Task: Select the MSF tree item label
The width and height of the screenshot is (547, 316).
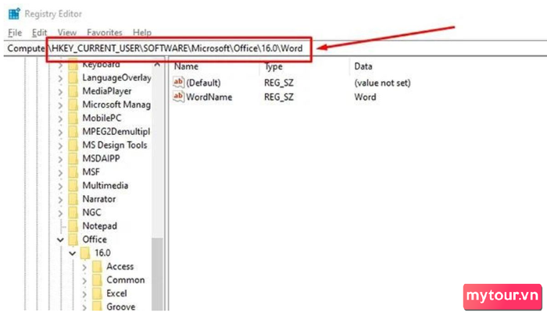Action: coord(91,172)
